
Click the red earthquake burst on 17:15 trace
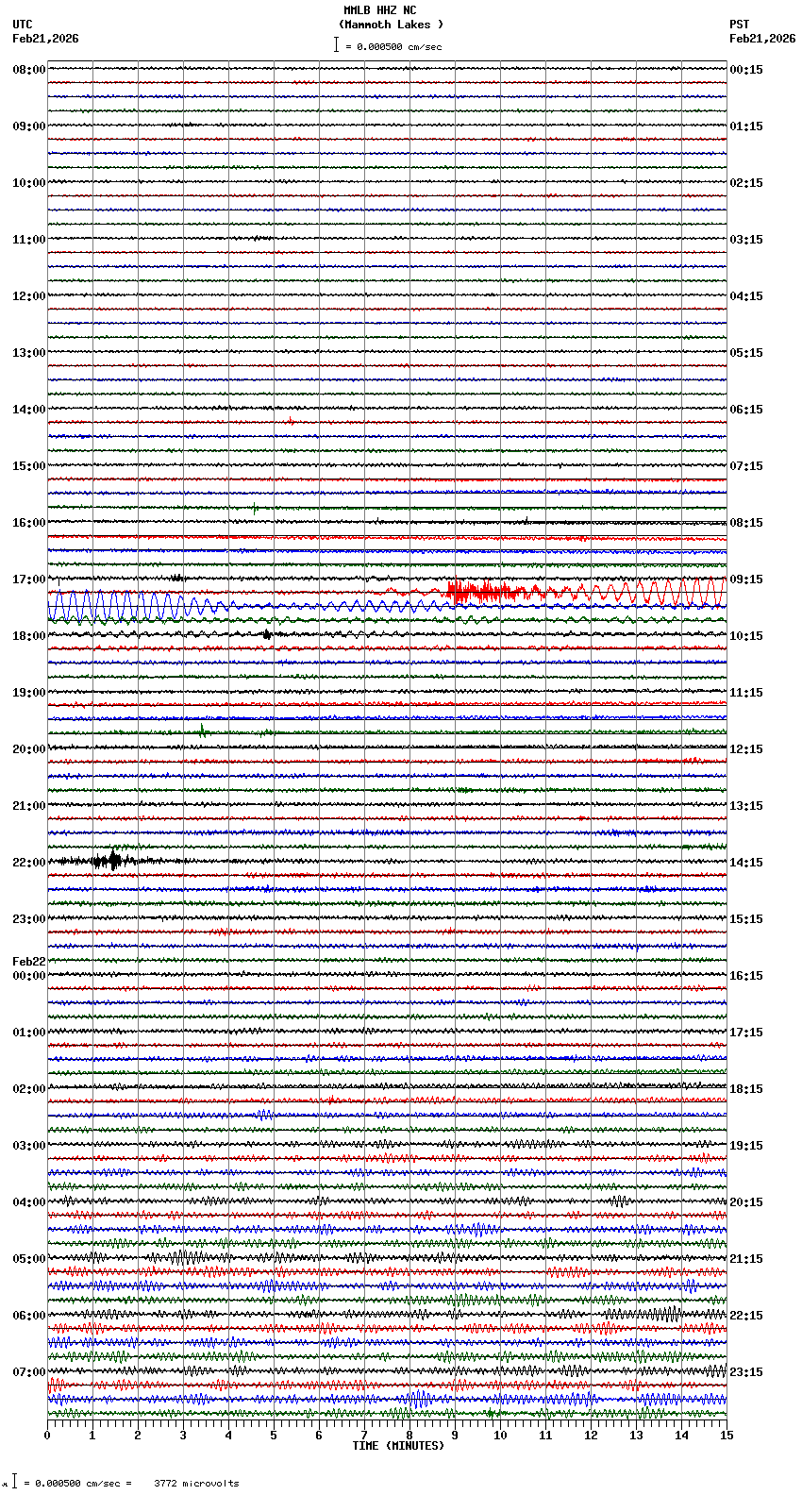(481, 592)
